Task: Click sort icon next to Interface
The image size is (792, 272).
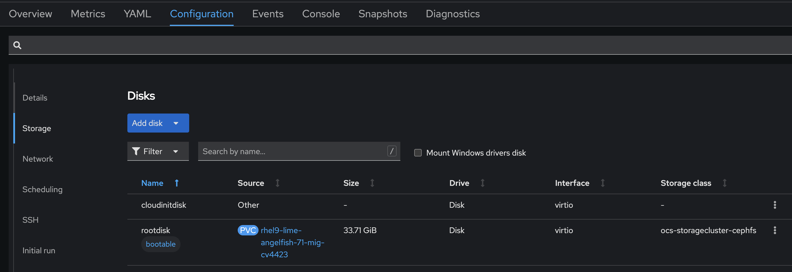Action: 603,183
